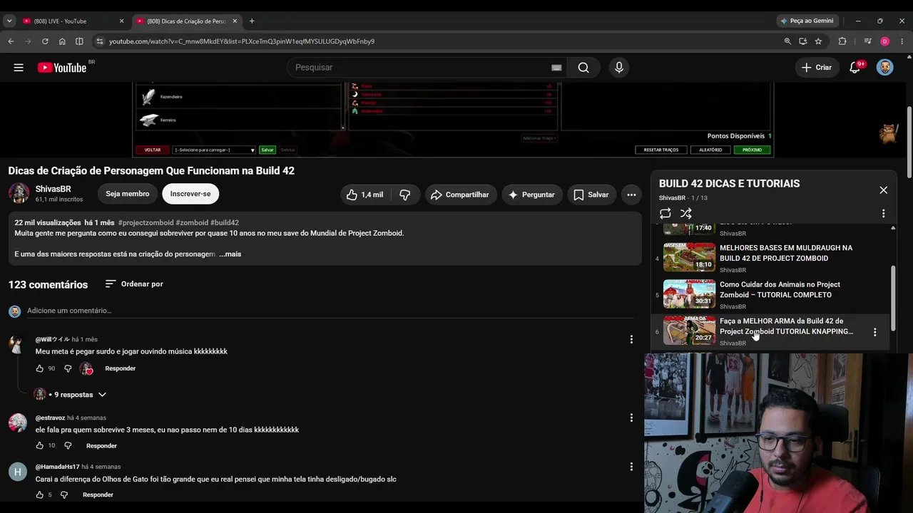913x513 pixels.
Task: Like @HamadaHs17's comment
Action: [x=40, y=494]
